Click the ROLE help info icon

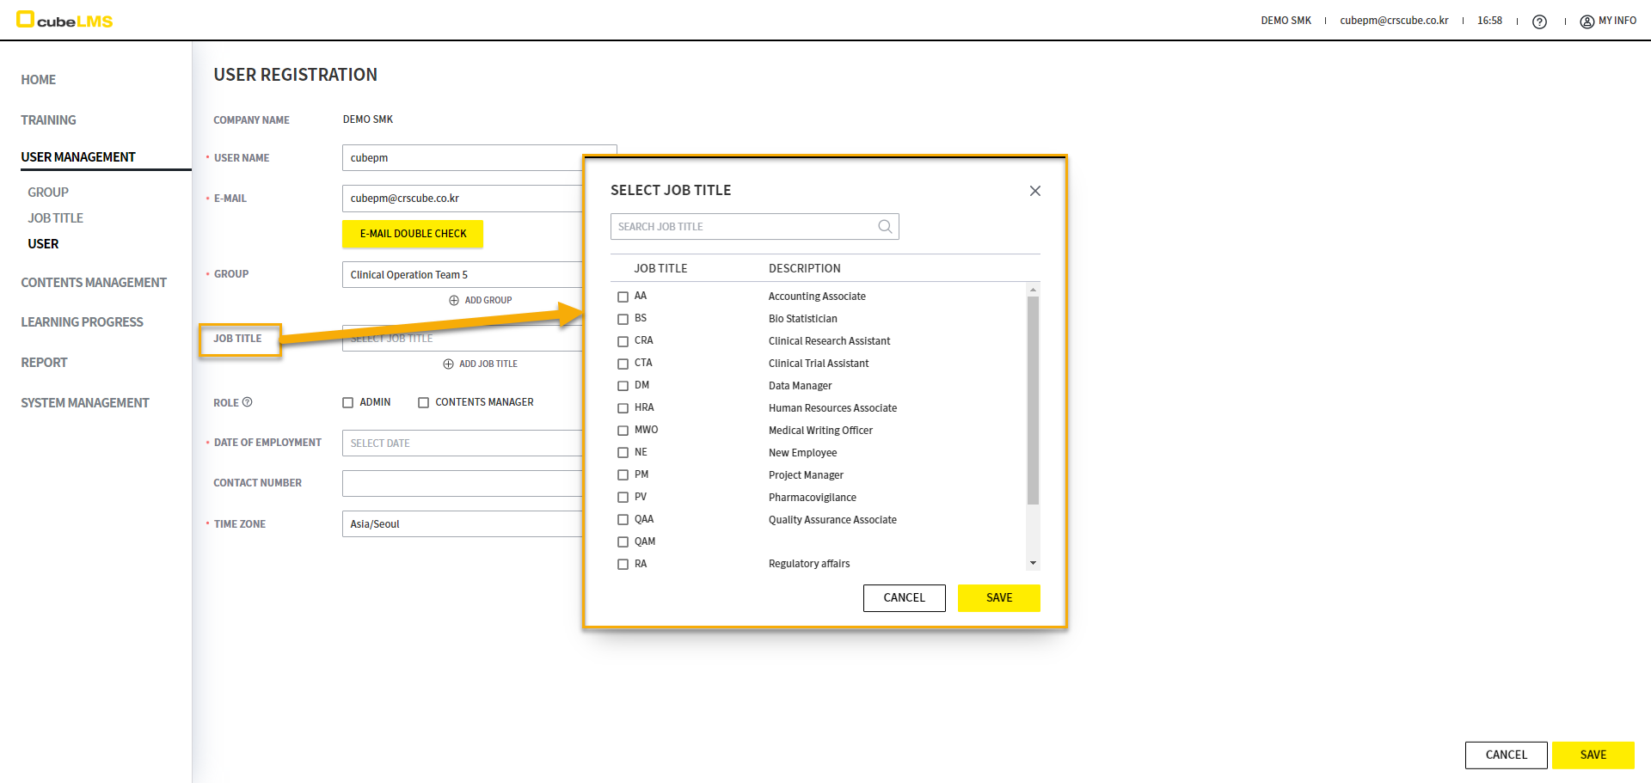click(248, 402)
